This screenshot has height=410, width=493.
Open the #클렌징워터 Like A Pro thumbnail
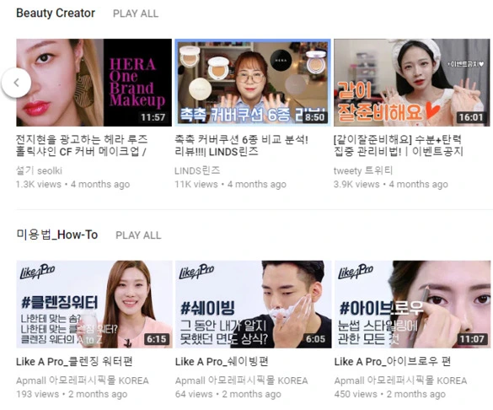tap(94, 305)
